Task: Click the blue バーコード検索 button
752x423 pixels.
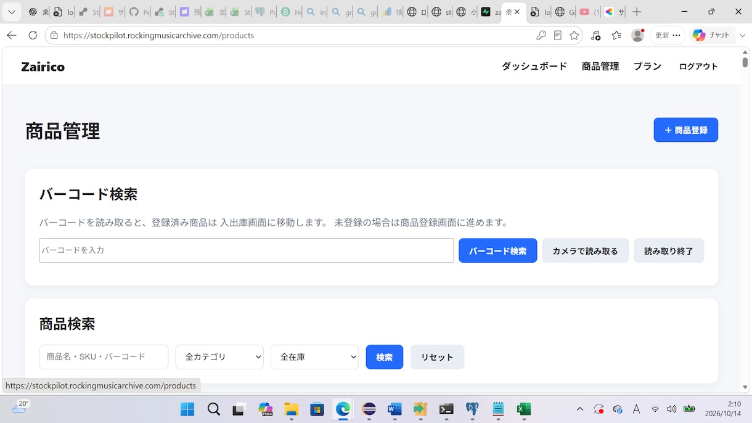Action: click(x=498, y=251)
